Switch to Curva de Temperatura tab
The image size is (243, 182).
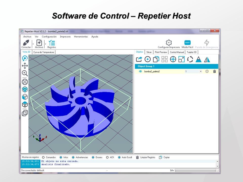(44, 52)
